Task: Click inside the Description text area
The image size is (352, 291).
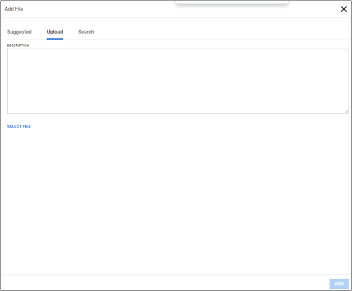Action: tap(178, 81)
